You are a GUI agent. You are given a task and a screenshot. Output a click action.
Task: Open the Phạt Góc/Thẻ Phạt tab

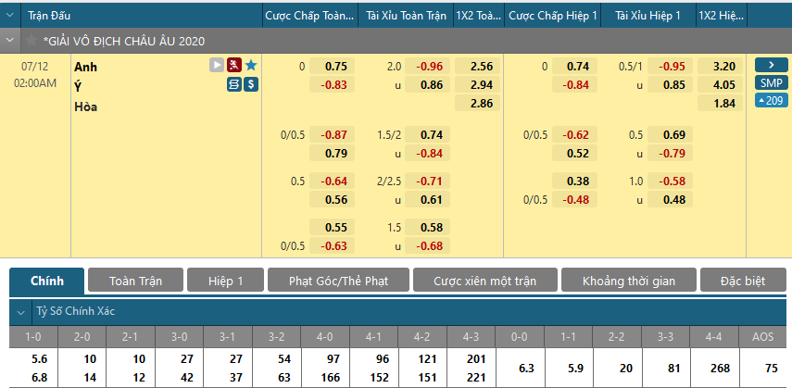(x=337, y=281)
